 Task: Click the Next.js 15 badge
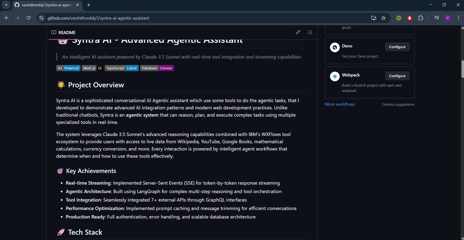[92, 68]
